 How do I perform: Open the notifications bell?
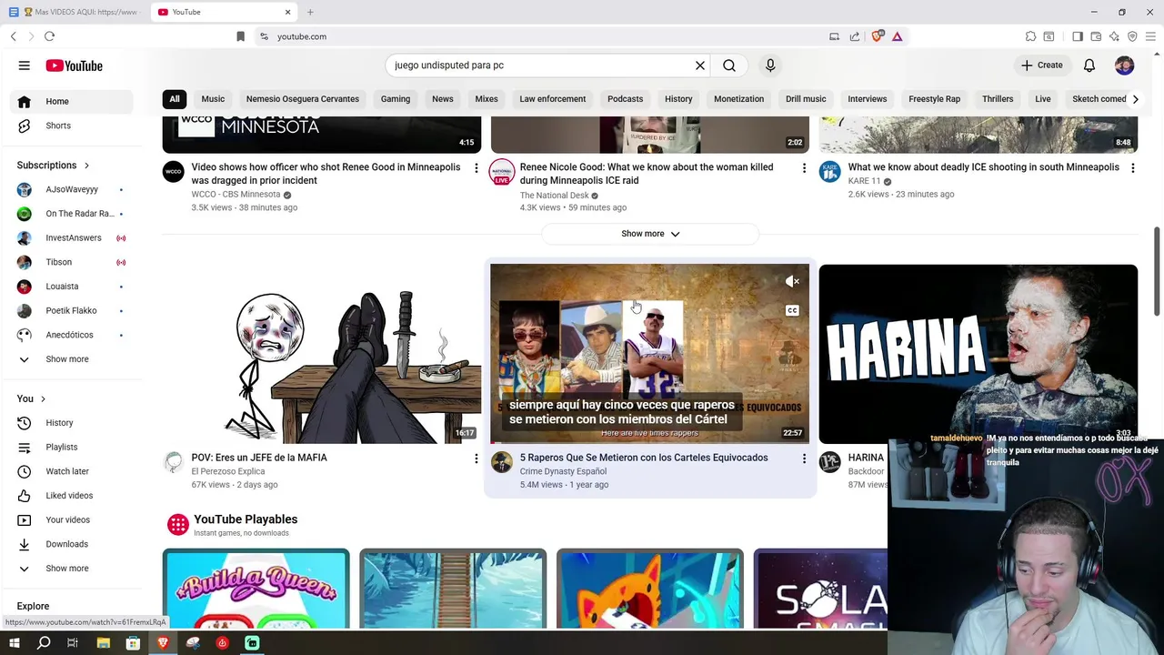[1089, 65]
